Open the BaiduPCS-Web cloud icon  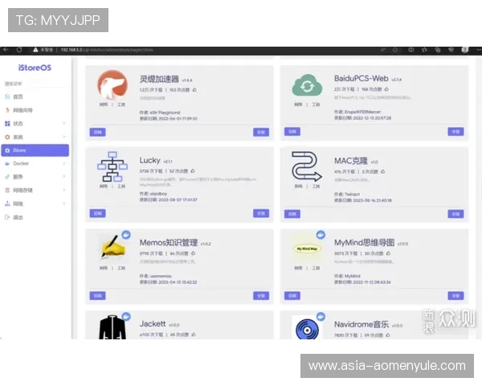(x=307, y=85)
